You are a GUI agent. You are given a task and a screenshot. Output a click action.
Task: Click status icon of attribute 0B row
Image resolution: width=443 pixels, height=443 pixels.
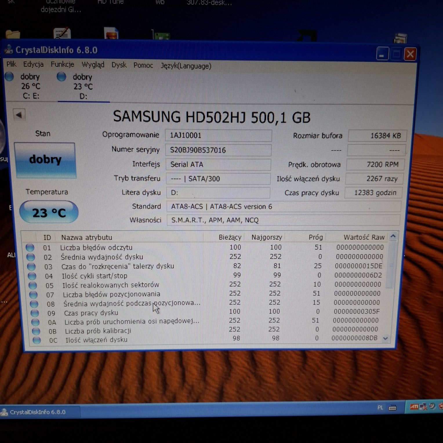click(36, 331)
